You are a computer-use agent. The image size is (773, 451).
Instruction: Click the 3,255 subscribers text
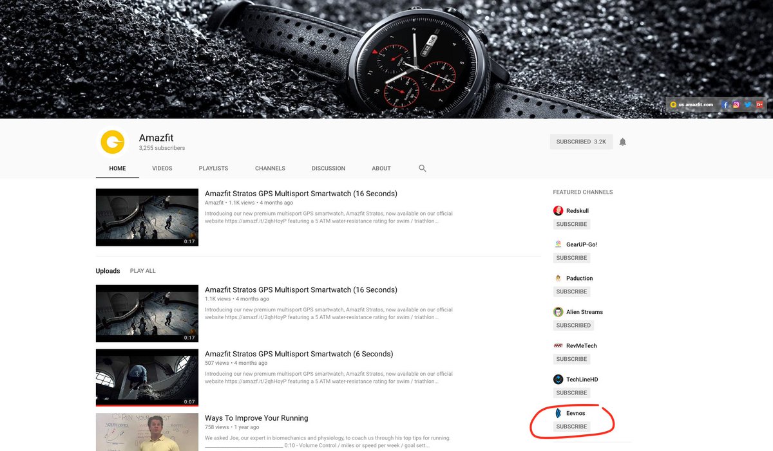coord(162,148)
